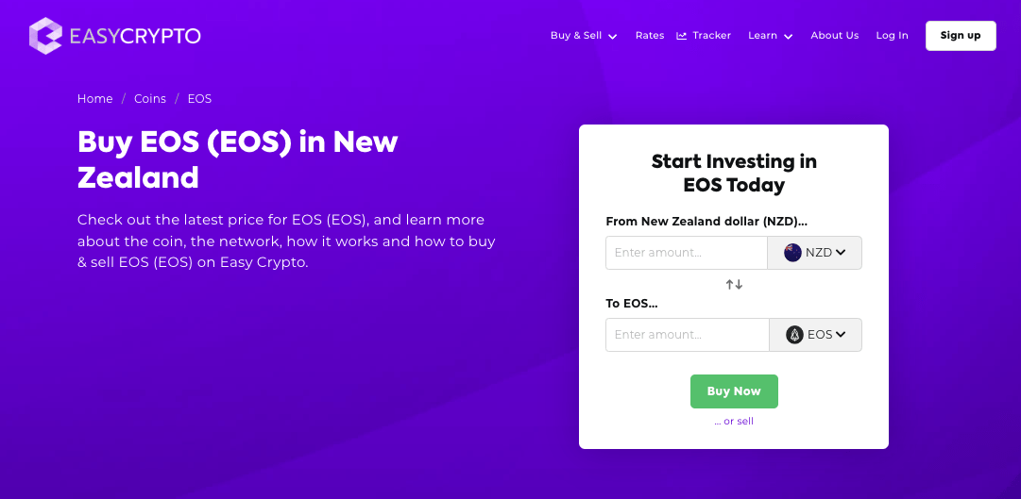Screen dimensions: 1021x499
Task: Click the "... or sell" link
Action: tap(734, 422)
